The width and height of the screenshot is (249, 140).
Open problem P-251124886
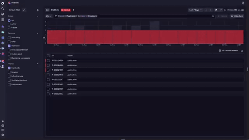click(x=58, y=65)
